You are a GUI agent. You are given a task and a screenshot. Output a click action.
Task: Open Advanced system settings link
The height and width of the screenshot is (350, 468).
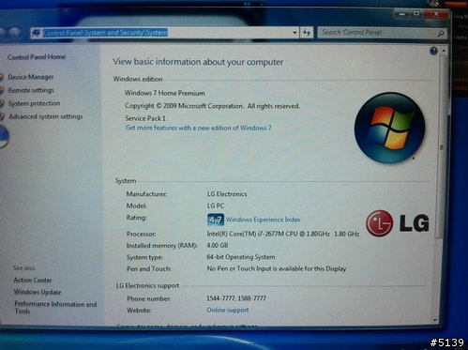[46, 116]
